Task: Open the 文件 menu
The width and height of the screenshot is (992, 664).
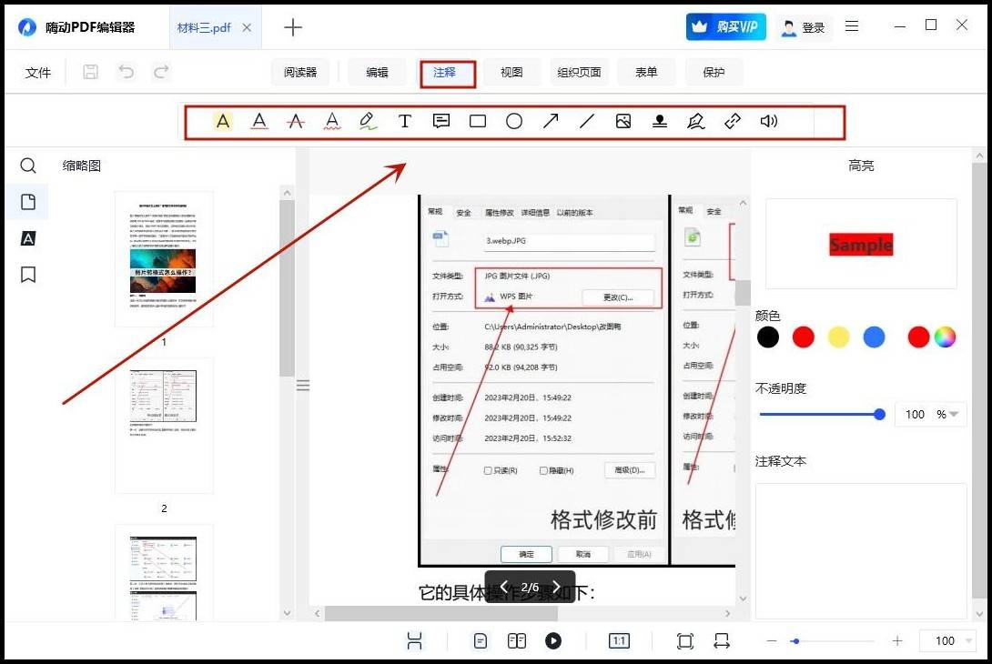Action: (x=38, y=73)
